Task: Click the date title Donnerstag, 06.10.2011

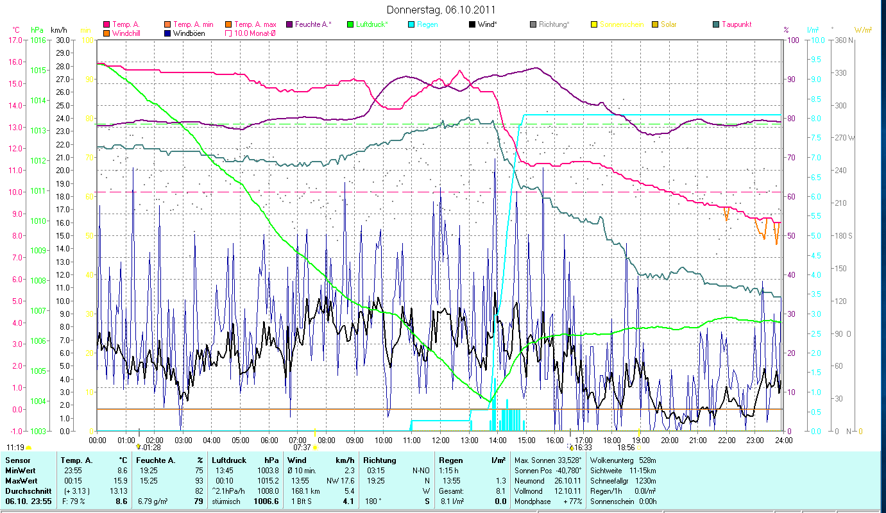Action: pos(442,10)
